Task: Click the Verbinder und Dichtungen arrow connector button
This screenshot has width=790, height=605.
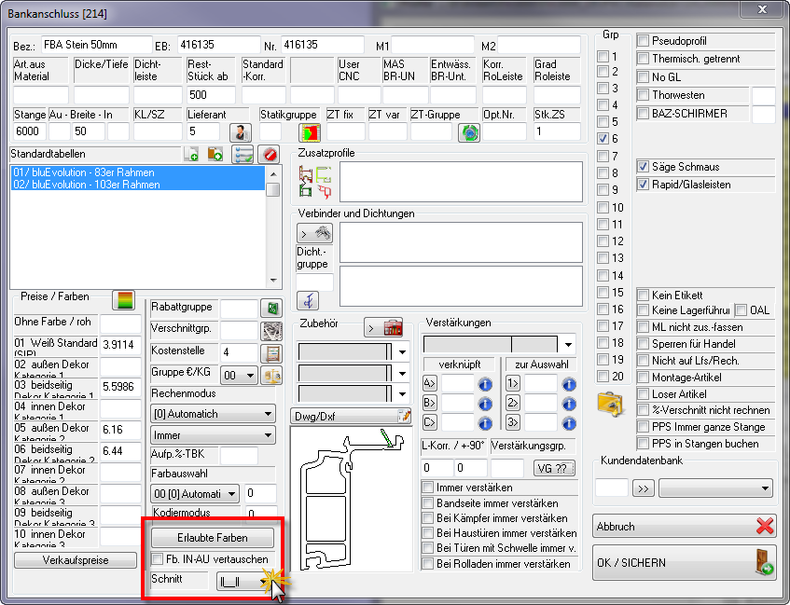Action: 314,233
